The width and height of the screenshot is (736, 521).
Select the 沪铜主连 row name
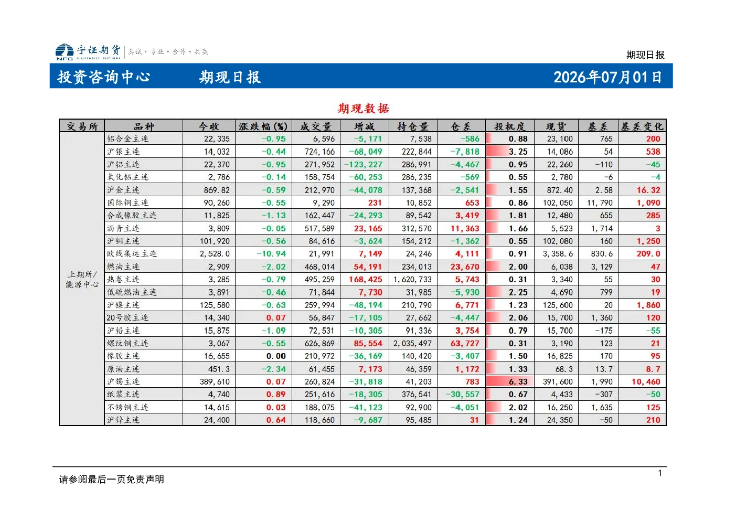123,241
